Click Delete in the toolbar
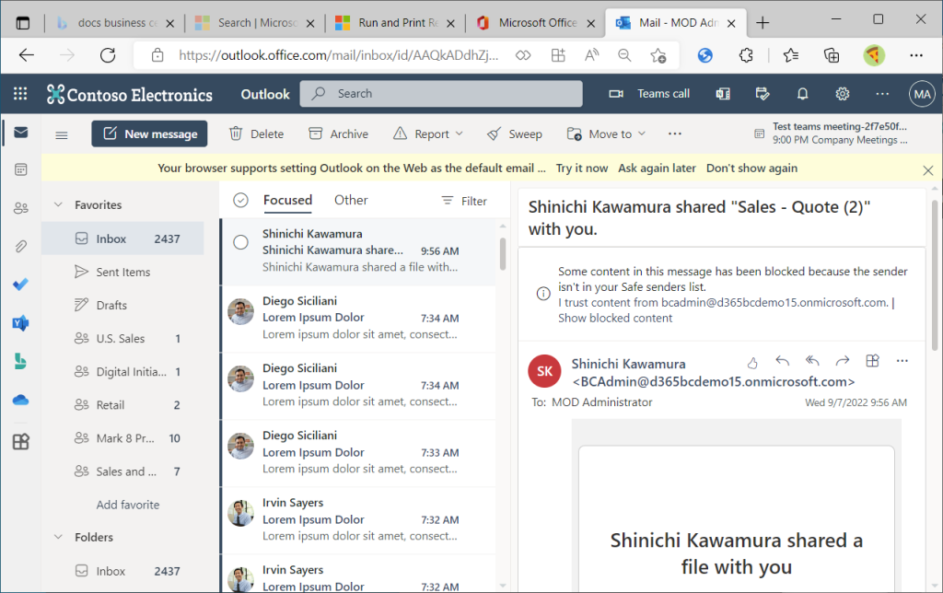943x593 pixels. click(256, 134)
